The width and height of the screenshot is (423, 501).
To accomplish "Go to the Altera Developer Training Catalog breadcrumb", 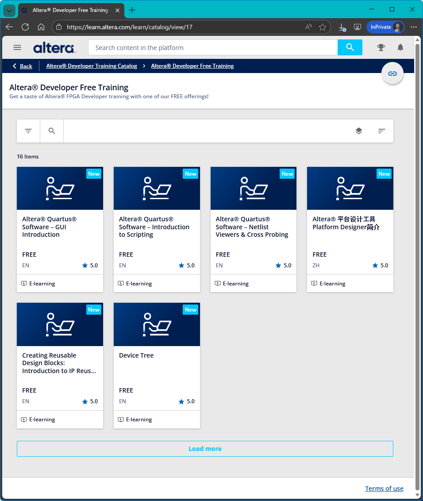I will [x=92, y=66].
